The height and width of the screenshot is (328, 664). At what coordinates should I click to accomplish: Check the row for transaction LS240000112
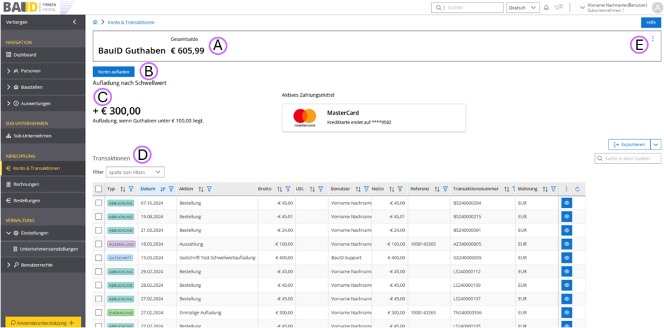pos(99,271)
